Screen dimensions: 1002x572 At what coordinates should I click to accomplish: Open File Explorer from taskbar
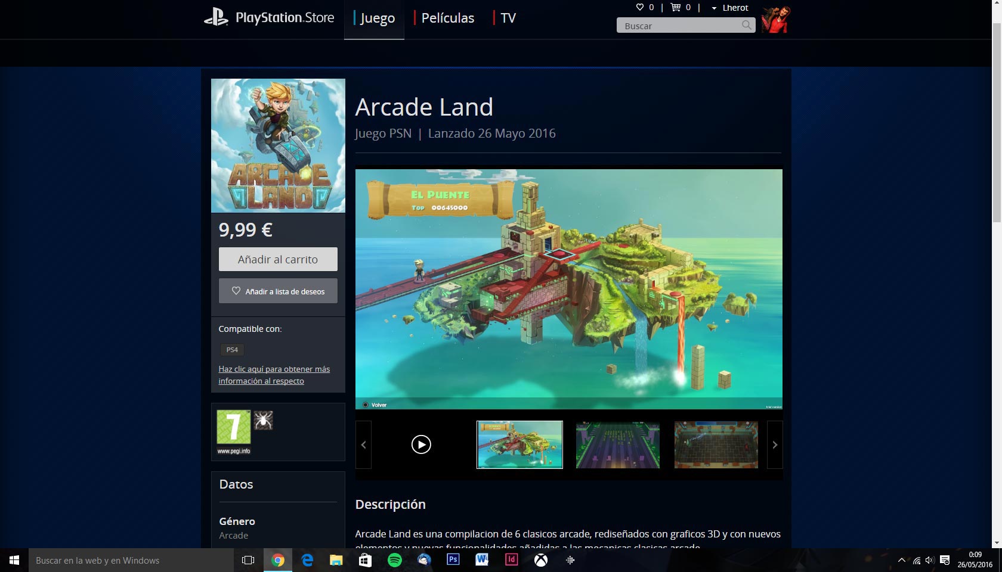[336, 560]
